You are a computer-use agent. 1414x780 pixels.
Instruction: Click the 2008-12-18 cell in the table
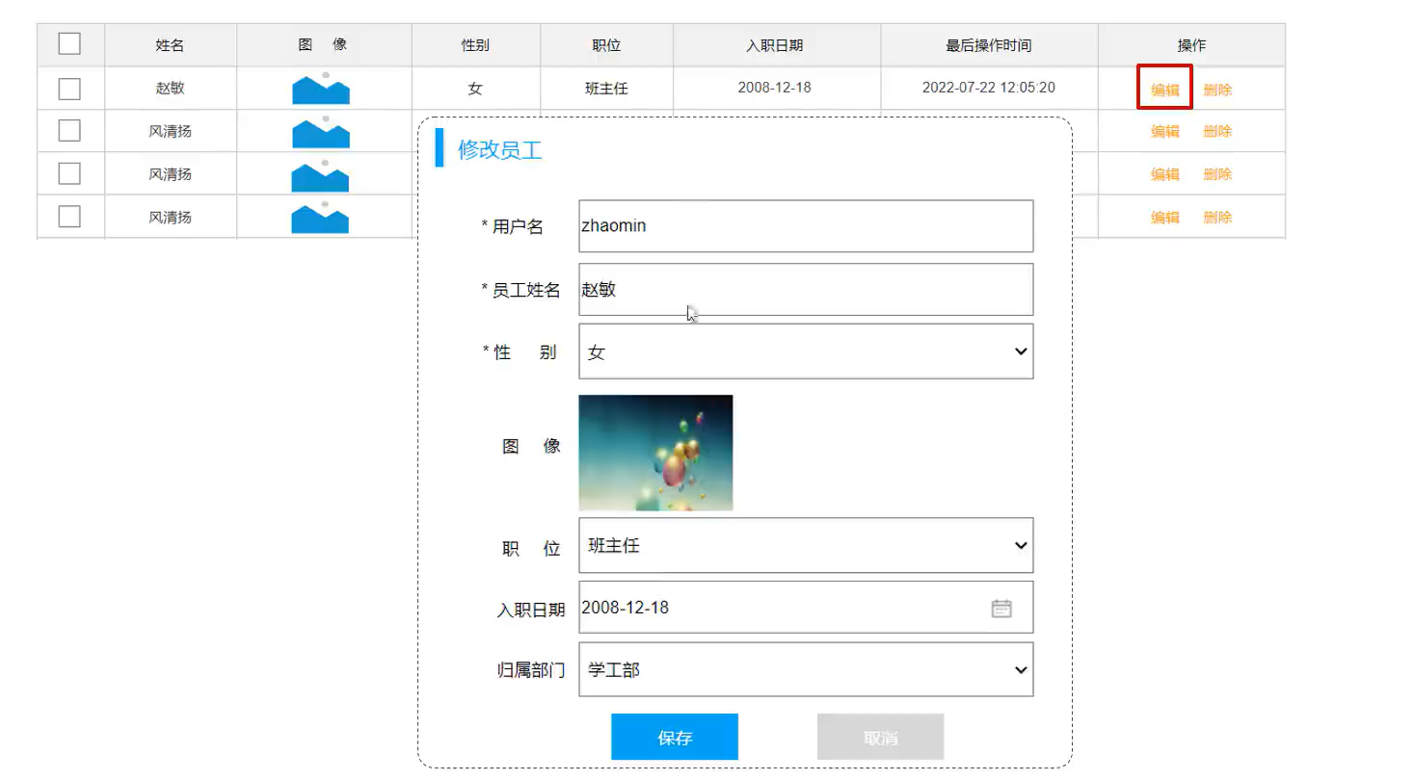click(775, 88)
